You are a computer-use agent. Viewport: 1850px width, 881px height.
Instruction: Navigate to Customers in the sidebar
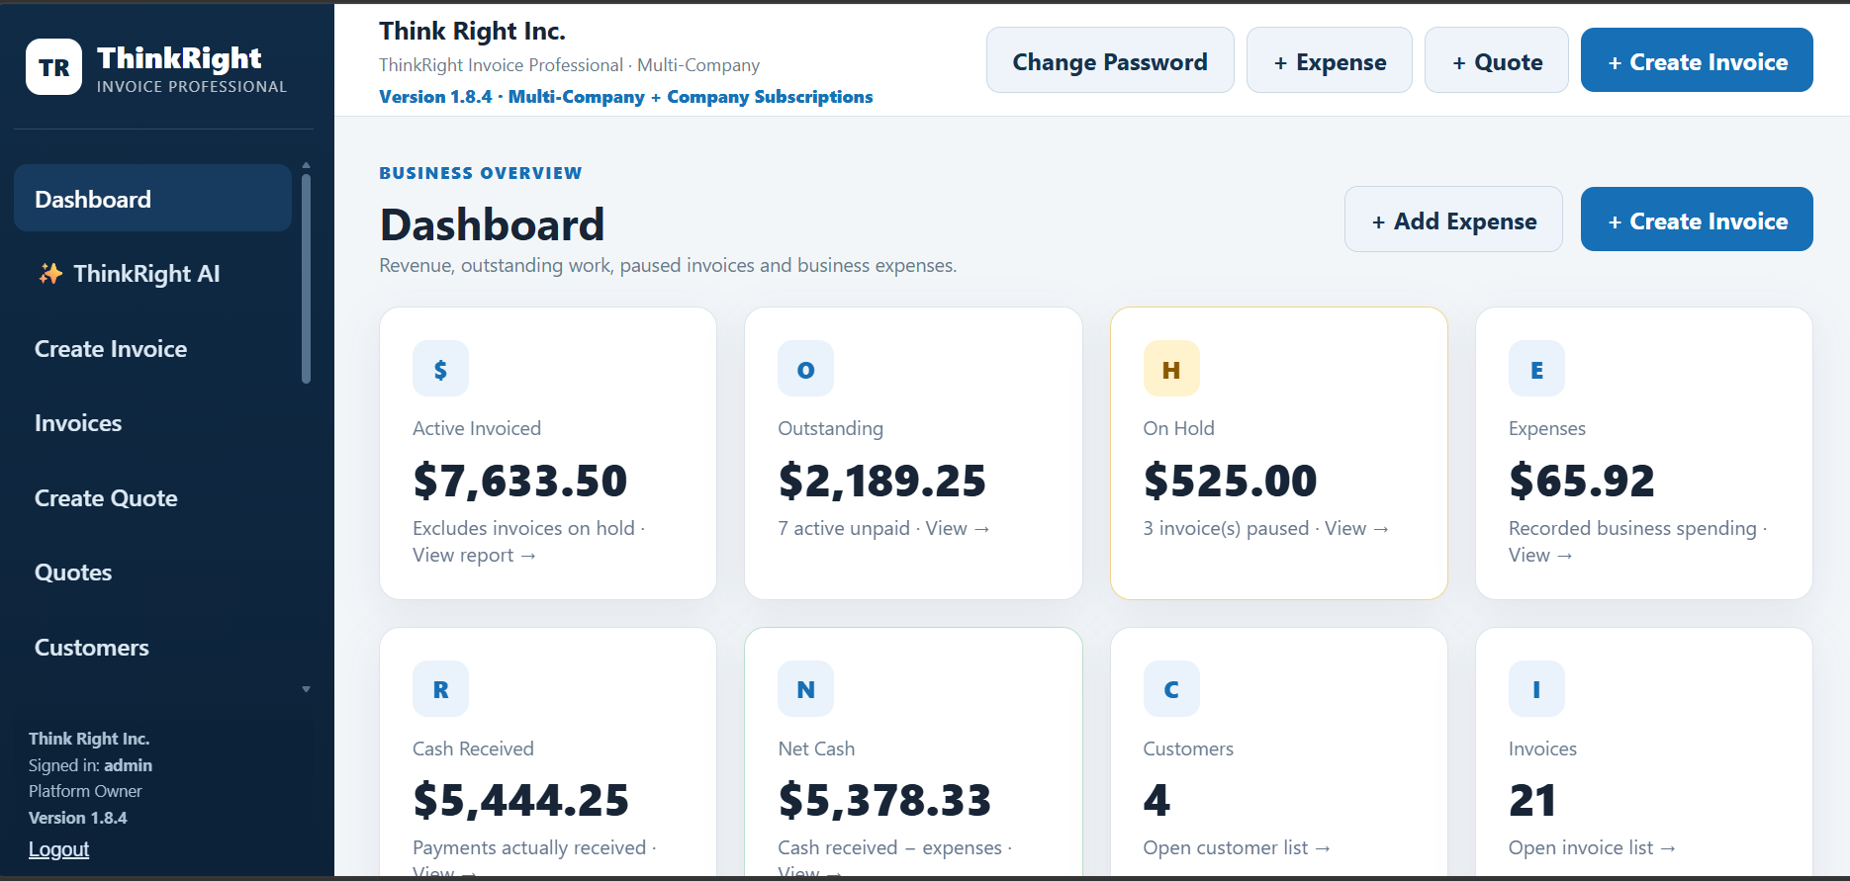pyautogui.click(x=152, y=648)
